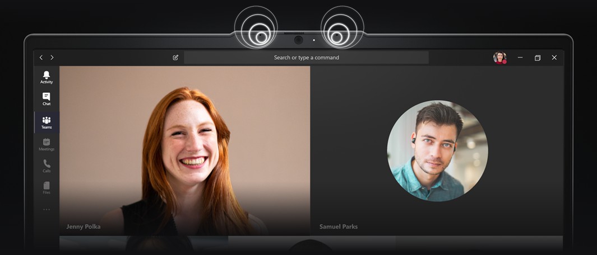
Task: Select the Teams sidebar item
Action: click(x=47, y=122)
